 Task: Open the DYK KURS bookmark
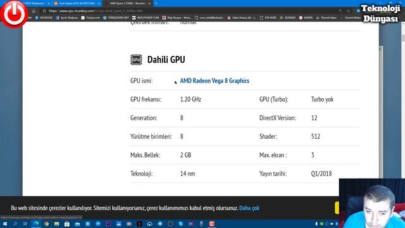pos(268,18)
